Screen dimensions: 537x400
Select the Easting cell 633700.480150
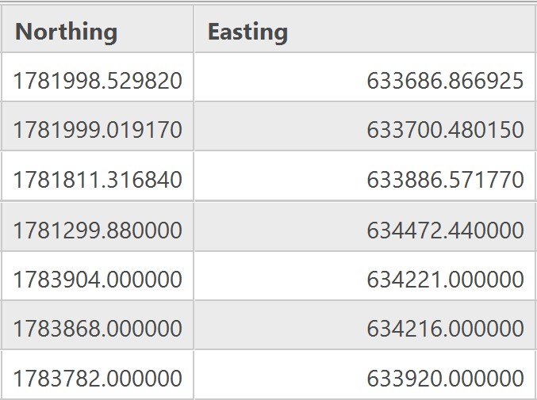pos(365,126)
